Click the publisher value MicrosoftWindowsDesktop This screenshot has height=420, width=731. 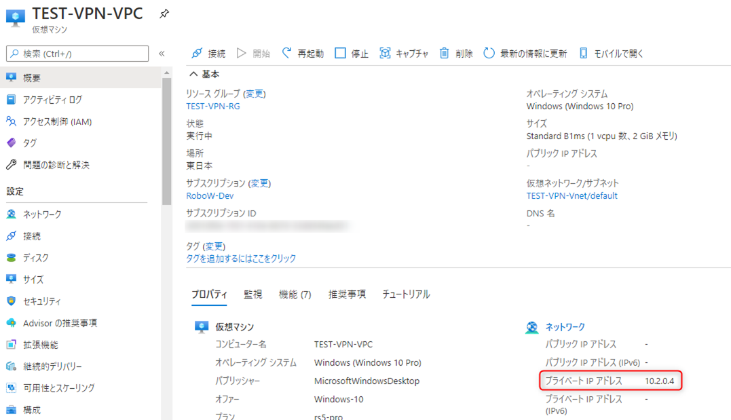[367, 381]
